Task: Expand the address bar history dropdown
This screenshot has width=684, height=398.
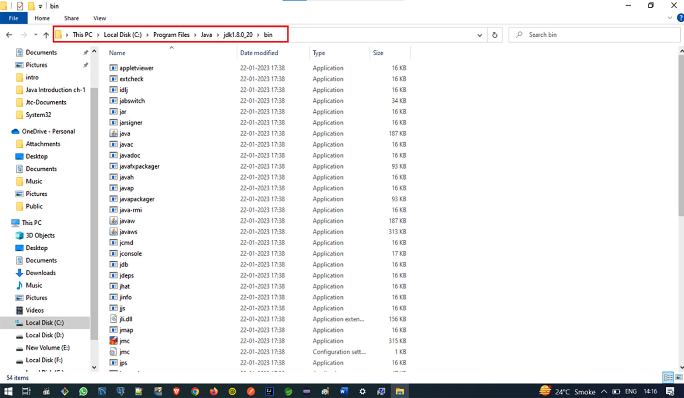Action: (479, 35)
